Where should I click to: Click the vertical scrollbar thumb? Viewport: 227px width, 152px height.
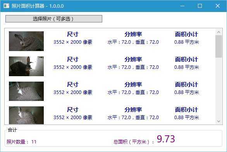218,46
